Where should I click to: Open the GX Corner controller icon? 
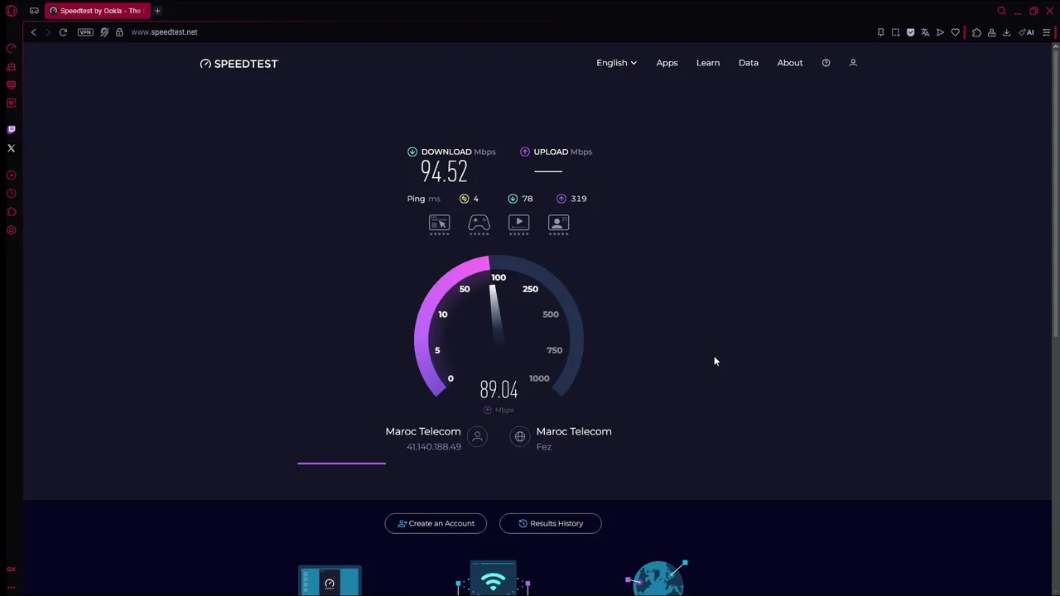[34, 11]
